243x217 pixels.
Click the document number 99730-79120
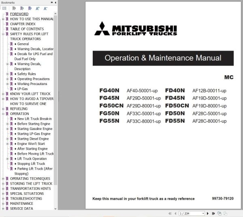click(223, 198)
